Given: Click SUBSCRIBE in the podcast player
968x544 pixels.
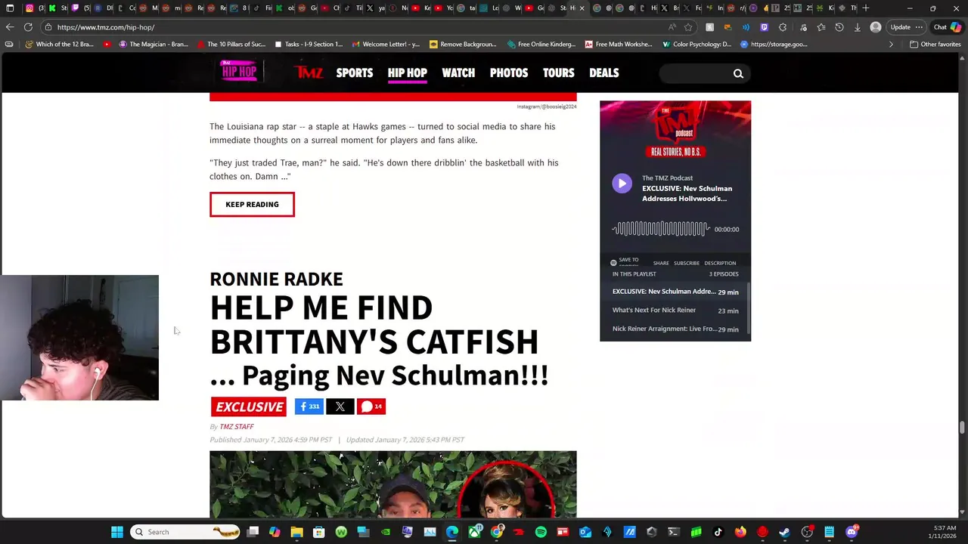Looking at the screenshot, I should (x=687, y=263).
